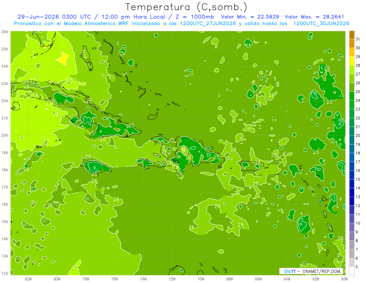The height and width of the screenshot is (283, 366).
Task: Click the '17N' latitude axis label
Action: tap(4, 187)
